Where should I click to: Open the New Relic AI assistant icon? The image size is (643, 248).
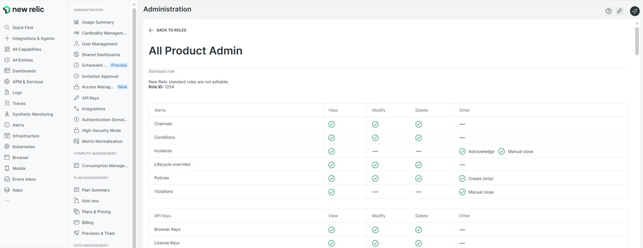pos(634,11)
